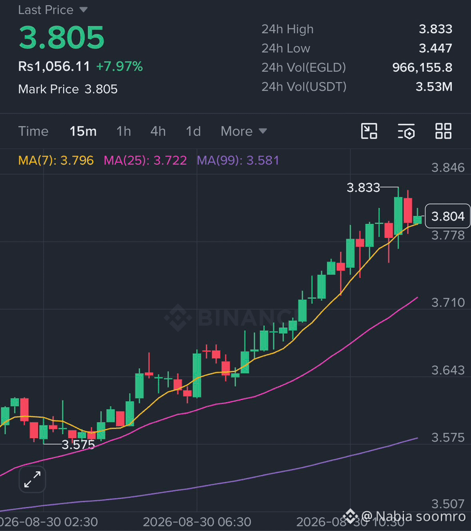Expand the More timeframes dropdown
Viewport: 471px width, 531px height.
click(244, 132)
